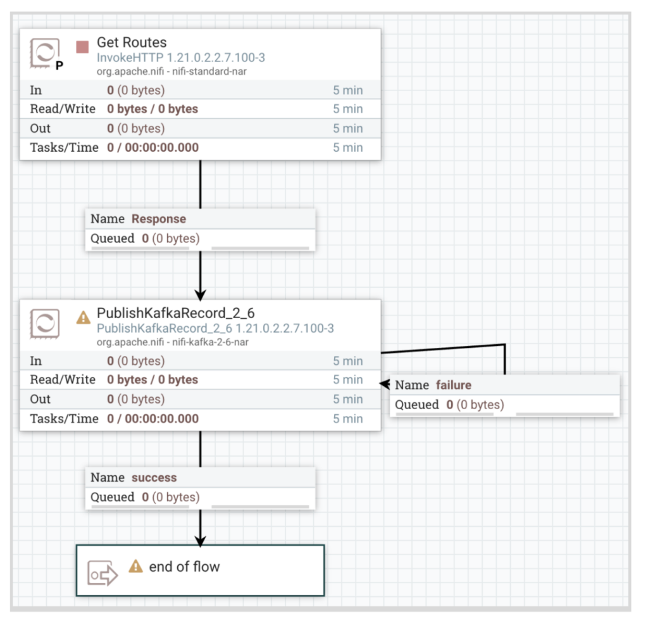Select the Get Routes processor title
Image resolution: width=648 pixels, height=621 pixels.
131,42
